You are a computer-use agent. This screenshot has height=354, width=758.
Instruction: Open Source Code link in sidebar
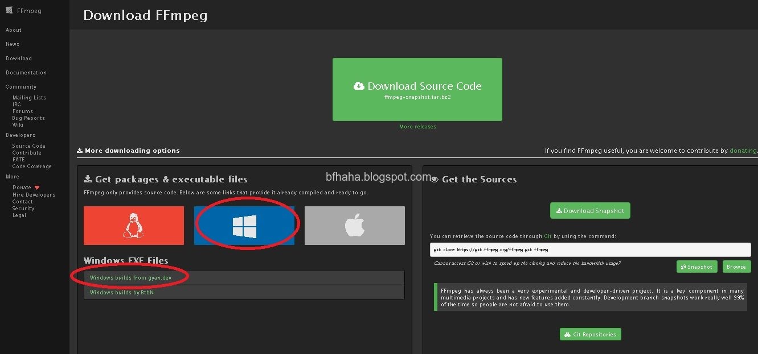click(29, 146)
